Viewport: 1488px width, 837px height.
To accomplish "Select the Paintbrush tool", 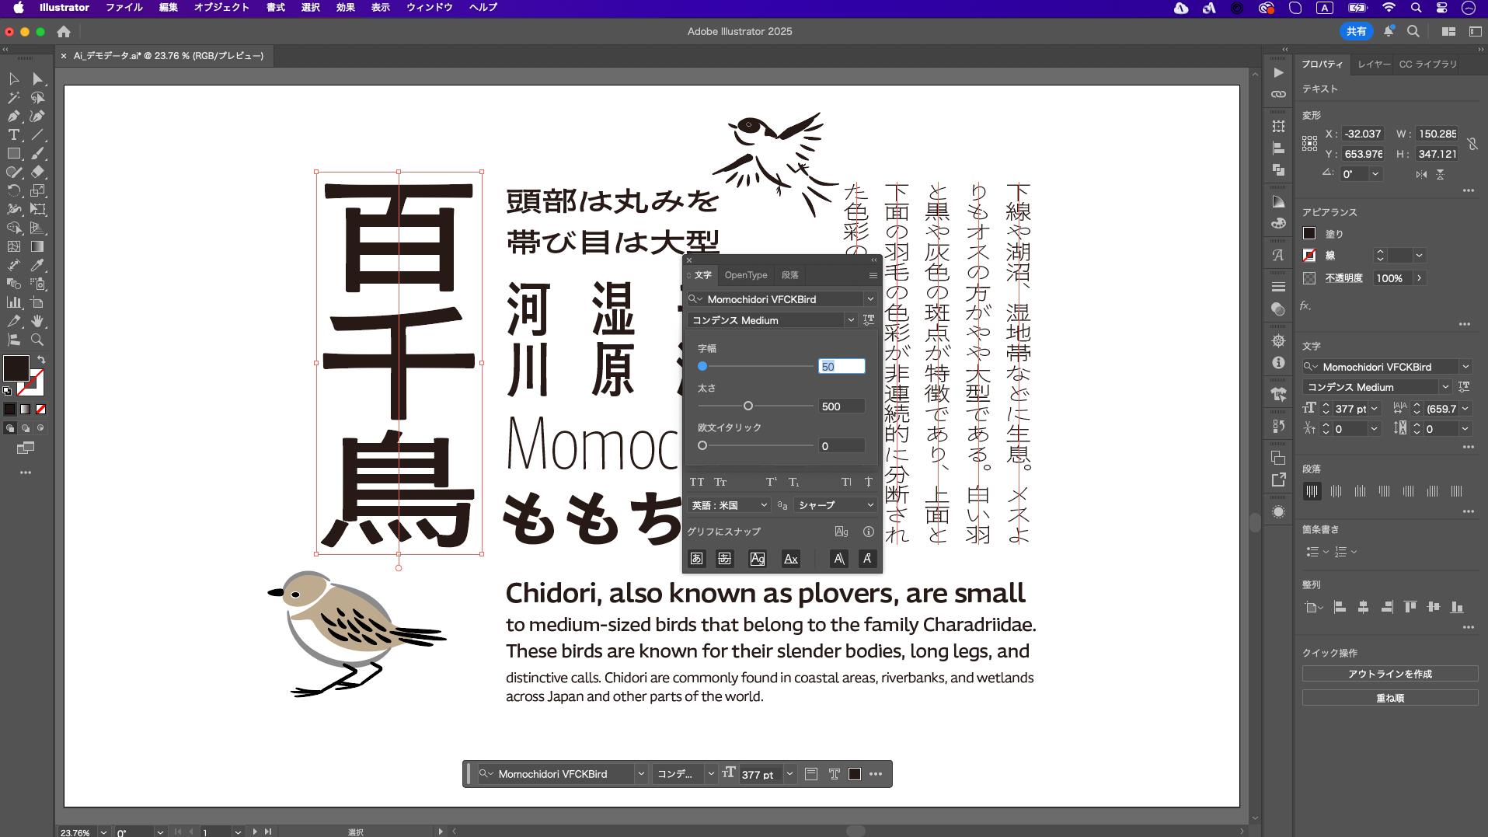I will click(37, 153).
